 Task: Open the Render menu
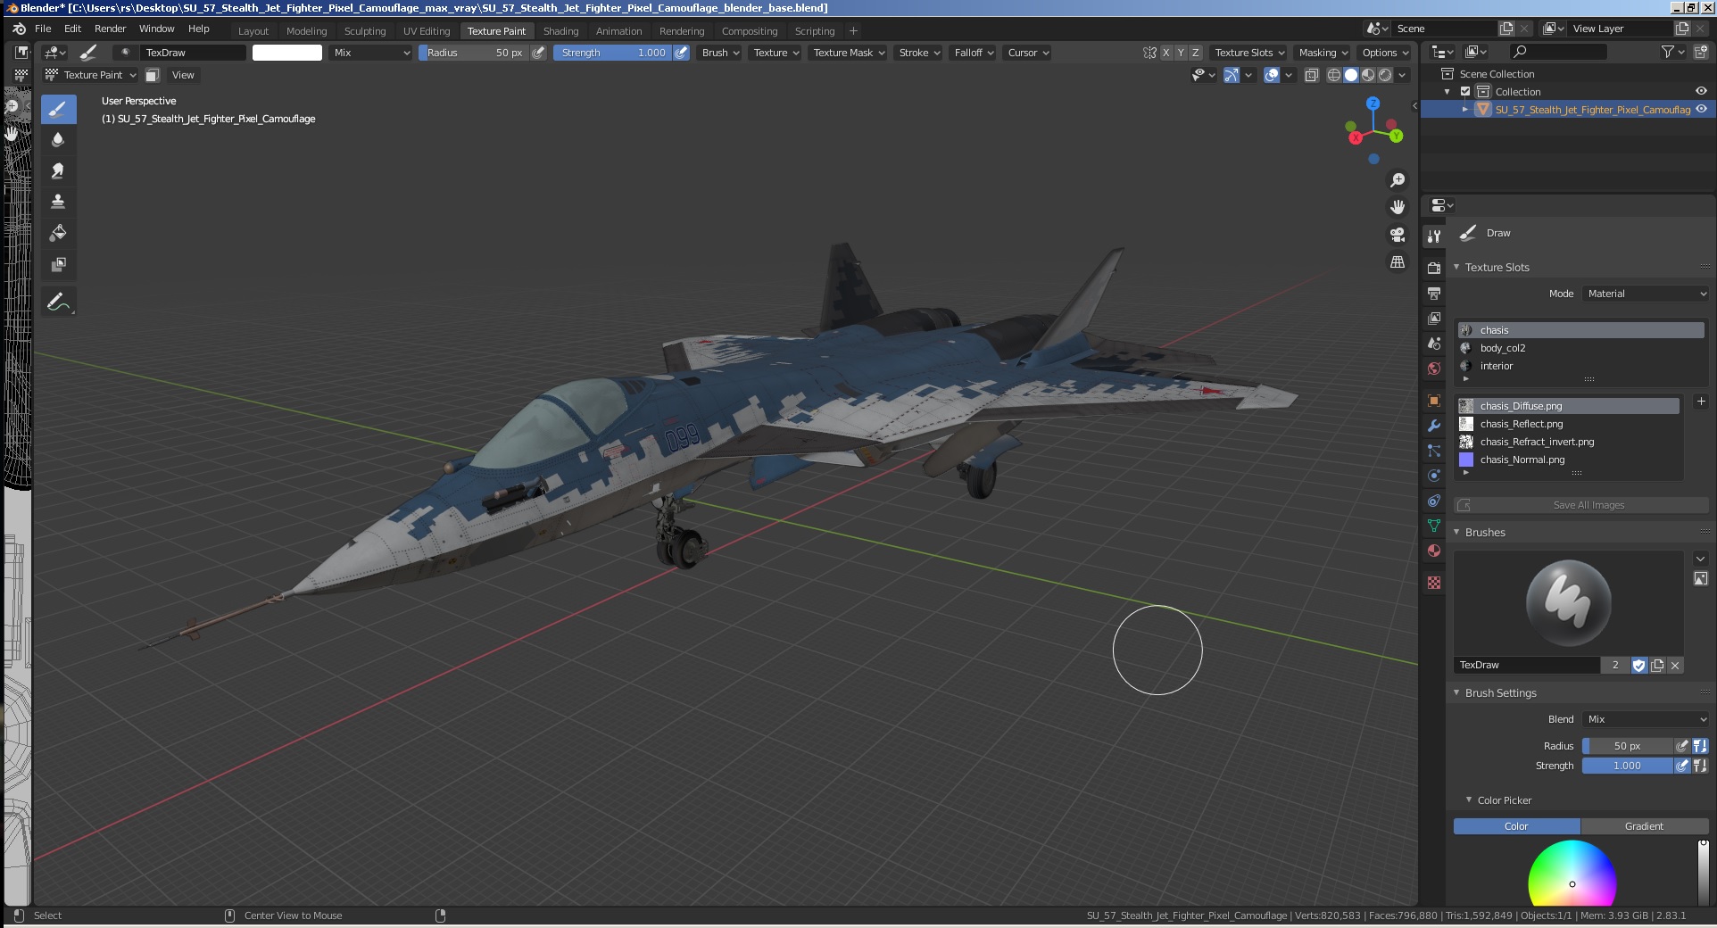tap(111, 29)
